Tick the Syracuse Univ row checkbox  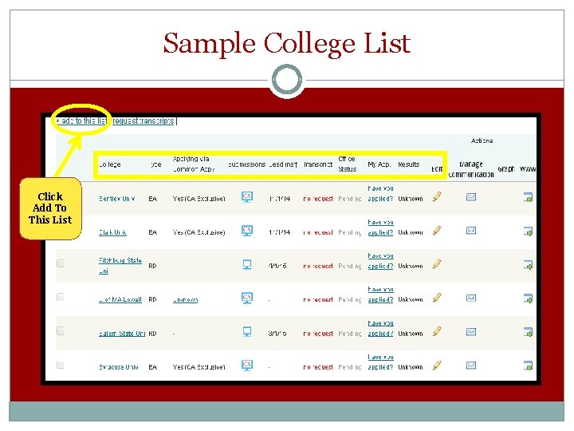pos(61,365)
